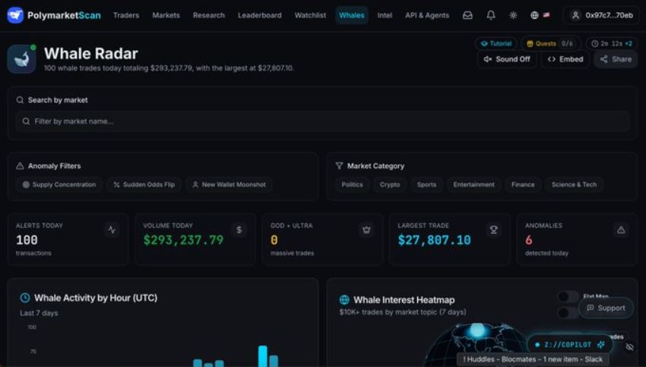The image size is (646, 367).
Task: Click the Share button
Action: 616,59
